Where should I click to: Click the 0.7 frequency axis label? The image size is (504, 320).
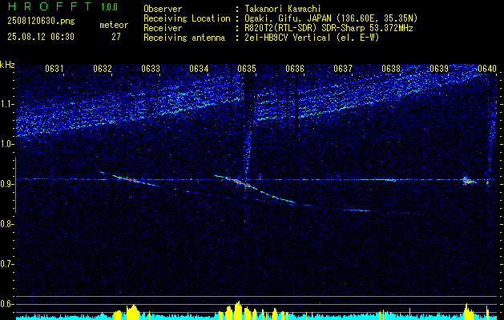click(6, 264)
